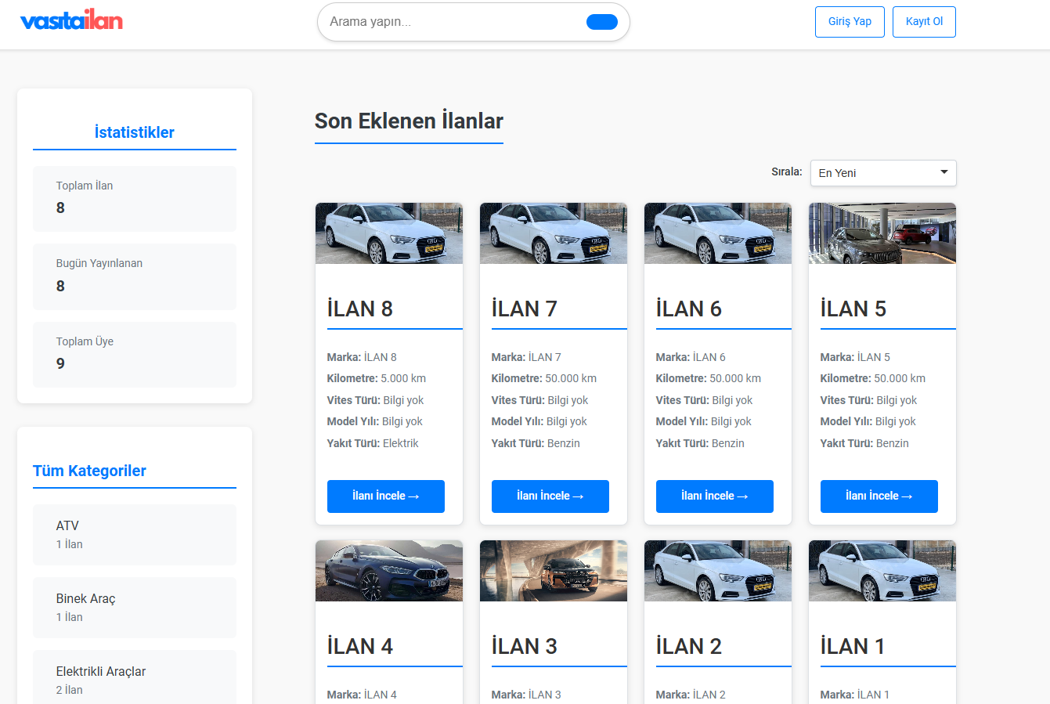Open the vasıtailan logo home link

click(x=71, y=21)
